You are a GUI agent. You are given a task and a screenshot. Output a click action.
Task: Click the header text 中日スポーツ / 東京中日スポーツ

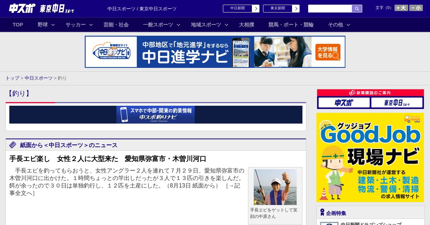(142, 9)
